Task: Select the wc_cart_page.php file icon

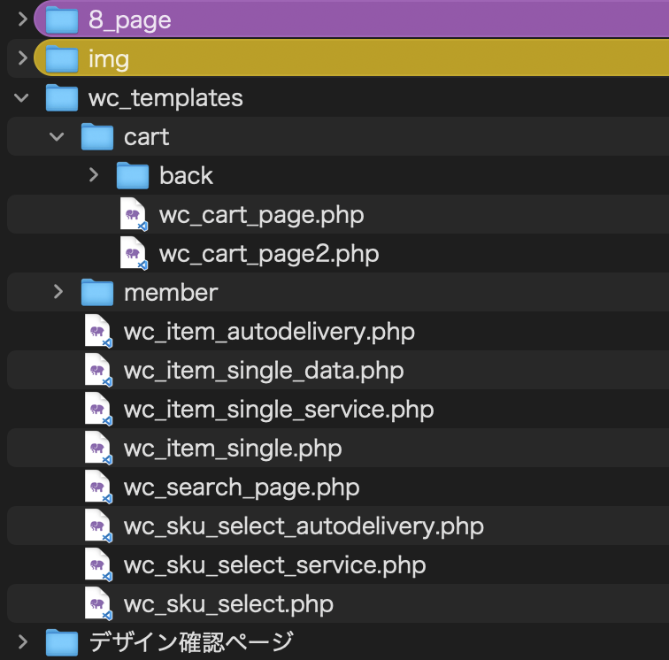Action: click(x=134, y=214)
